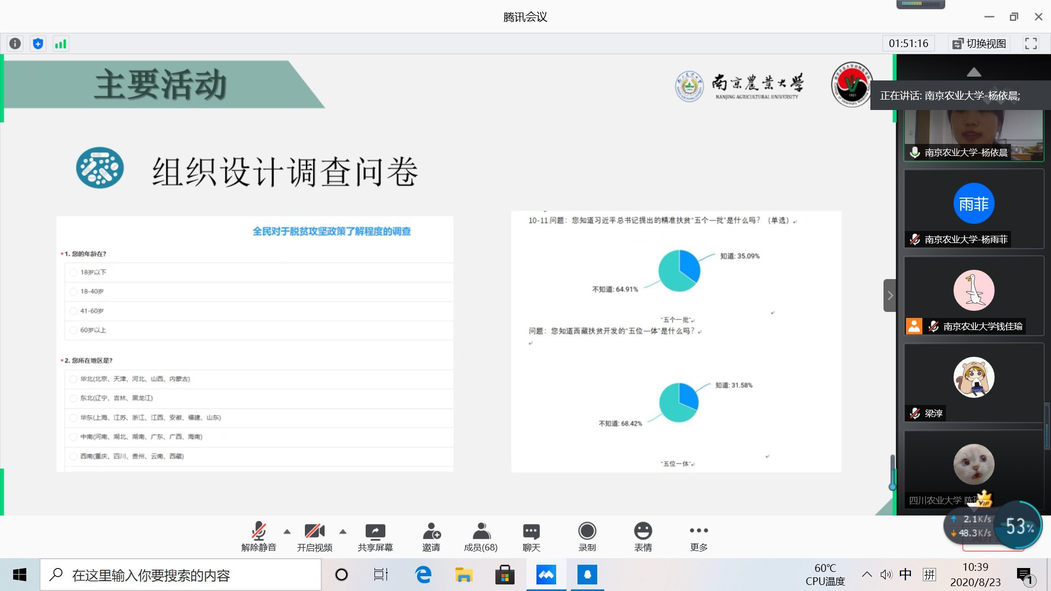1051x591 pixels.
Task: Open network status signal bars icon
Action: 60,44
